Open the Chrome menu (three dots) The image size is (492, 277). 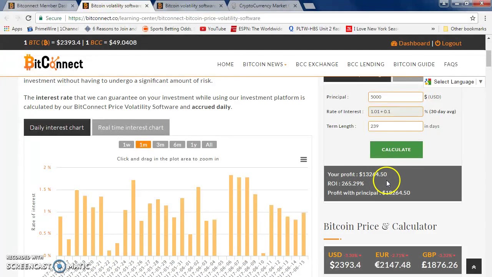pos(485,18)
